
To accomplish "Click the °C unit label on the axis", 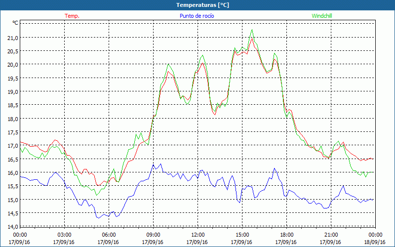I will (15, 23).
